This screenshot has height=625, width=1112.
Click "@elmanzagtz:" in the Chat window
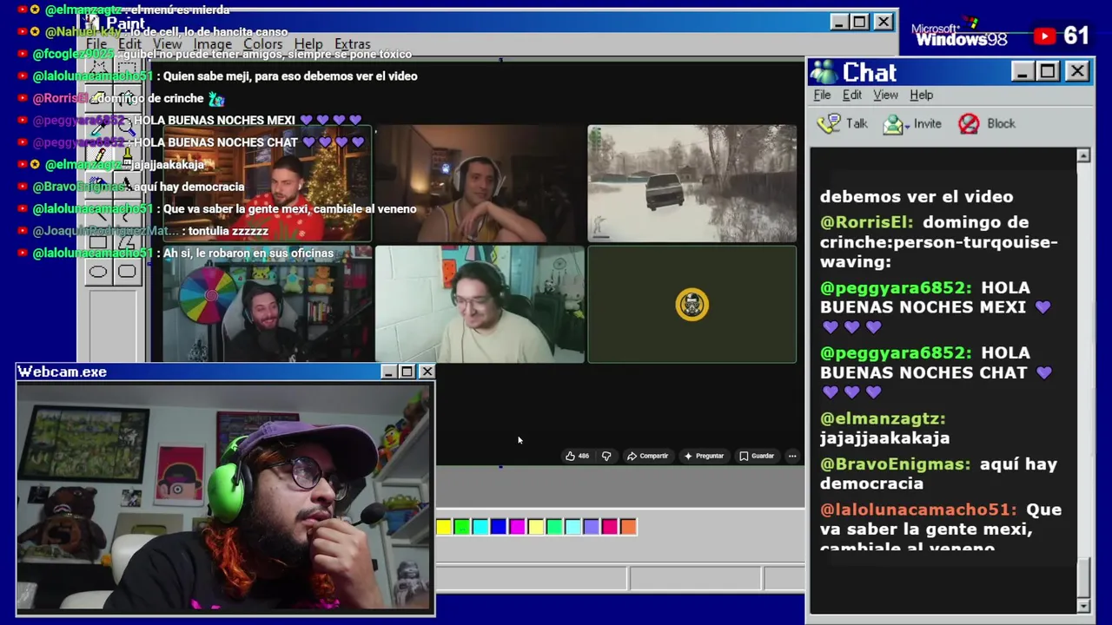click(x=883, y=418)
